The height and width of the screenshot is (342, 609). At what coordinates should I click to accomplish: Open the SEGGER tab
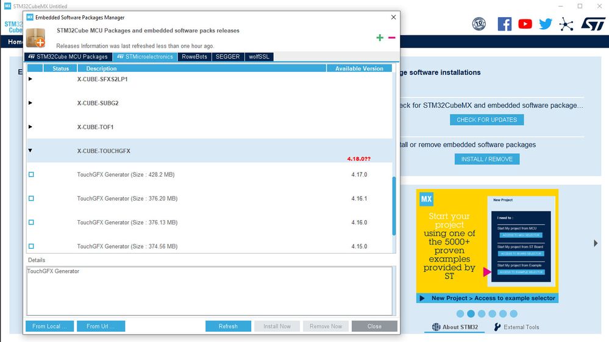pyautogui.click(x=227, y=57)
